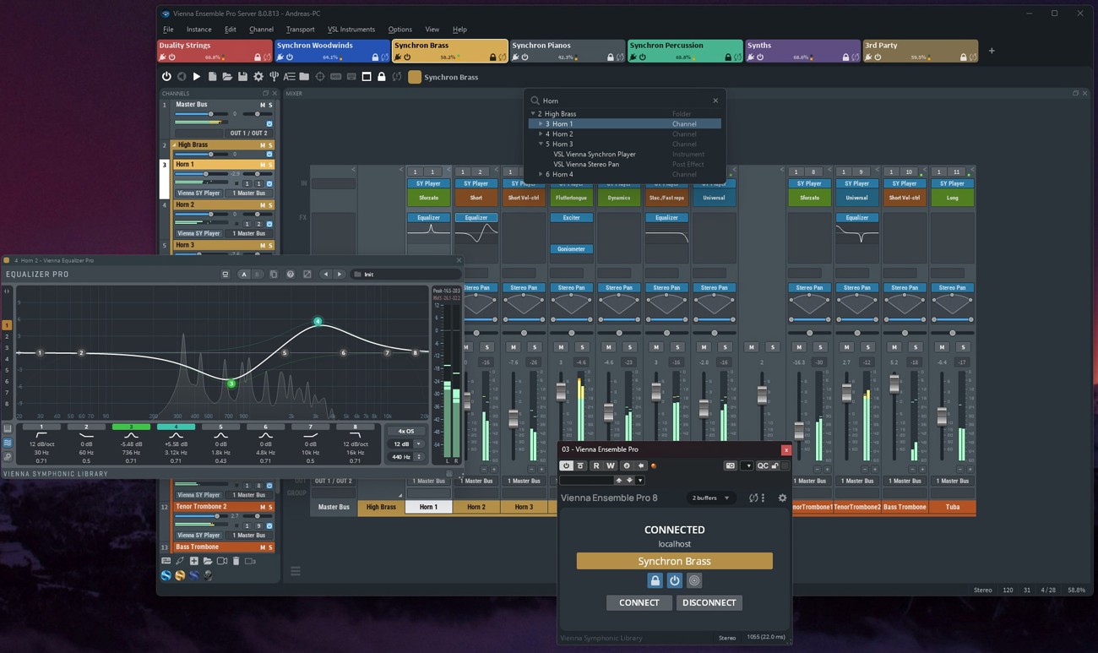Click the Play button in the server toolbar

click(x=197, y=77)
